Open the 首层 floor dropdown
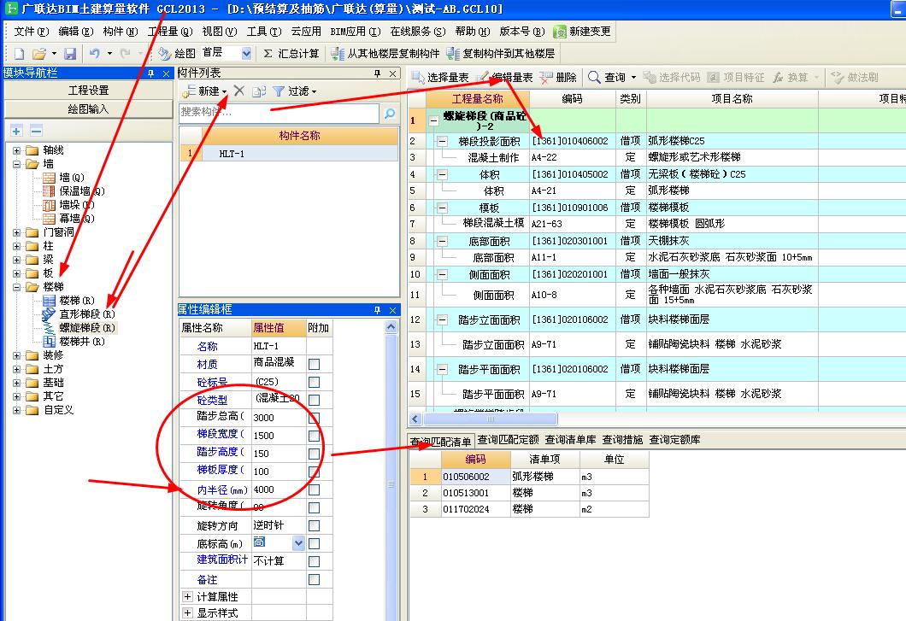The image size is (906, 621). 246,53
